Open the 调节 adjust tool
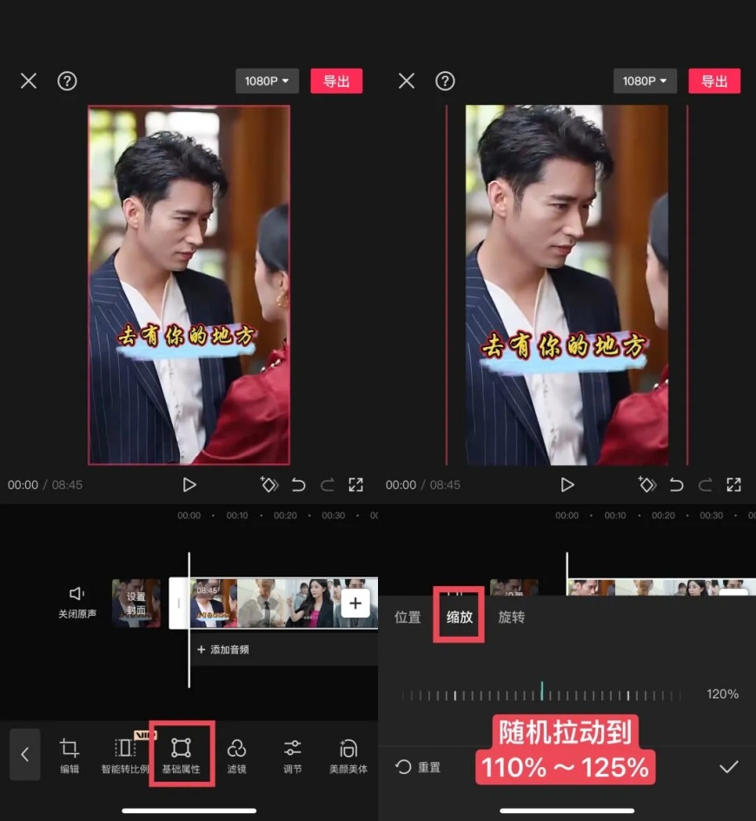756x821 pixels. (x=293, y=756)
